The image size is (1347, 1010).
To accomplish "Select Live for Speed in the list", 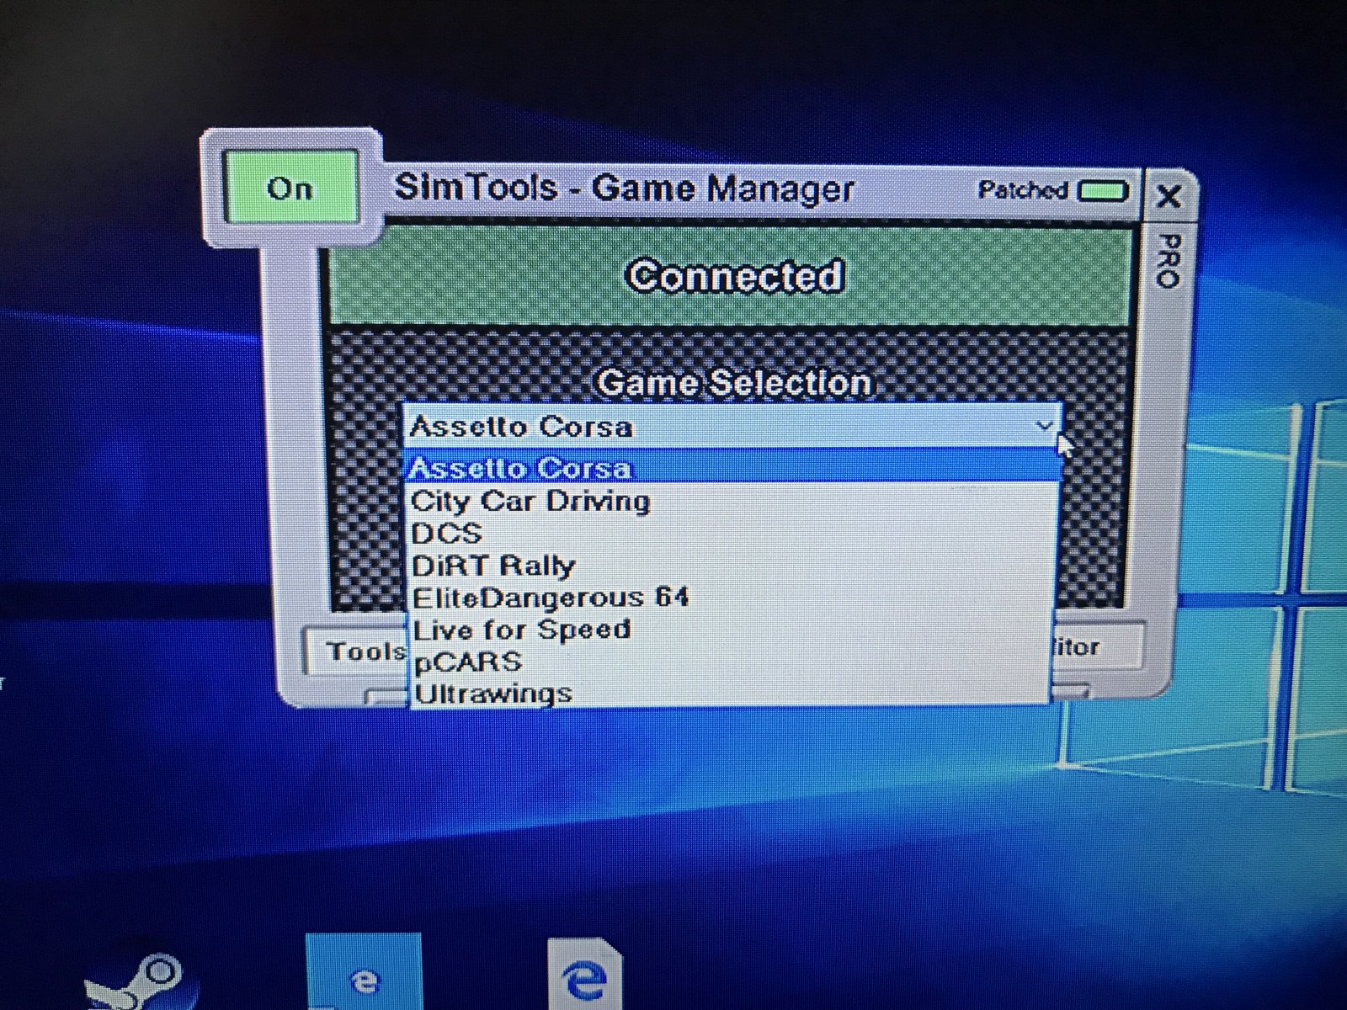I will tap(731, 630).
